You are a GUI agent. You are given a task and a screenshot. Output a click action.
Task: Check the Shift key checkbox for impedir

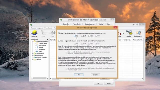(82, 36)
